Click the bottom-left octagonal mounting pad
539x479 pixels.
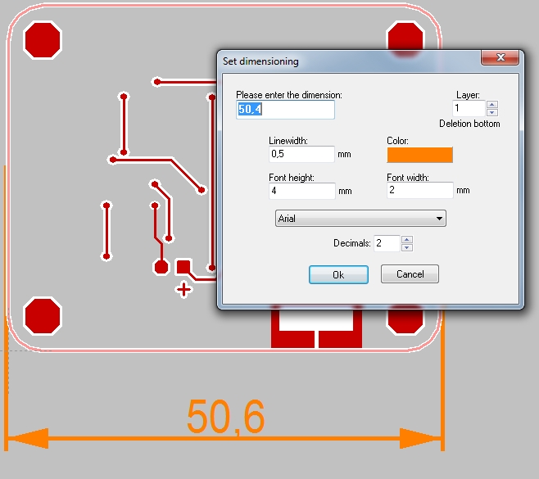43,316
